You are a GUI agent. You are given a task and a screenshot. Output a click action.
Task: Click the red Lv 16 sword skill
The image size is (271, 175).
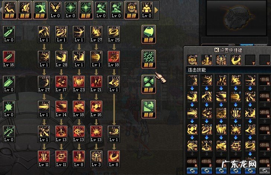9,59
